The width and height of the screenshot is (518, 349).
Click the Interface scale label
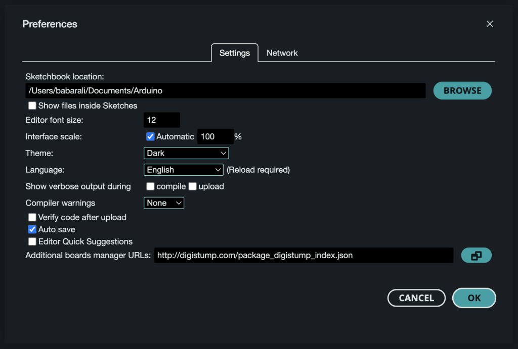click(54, 136)
